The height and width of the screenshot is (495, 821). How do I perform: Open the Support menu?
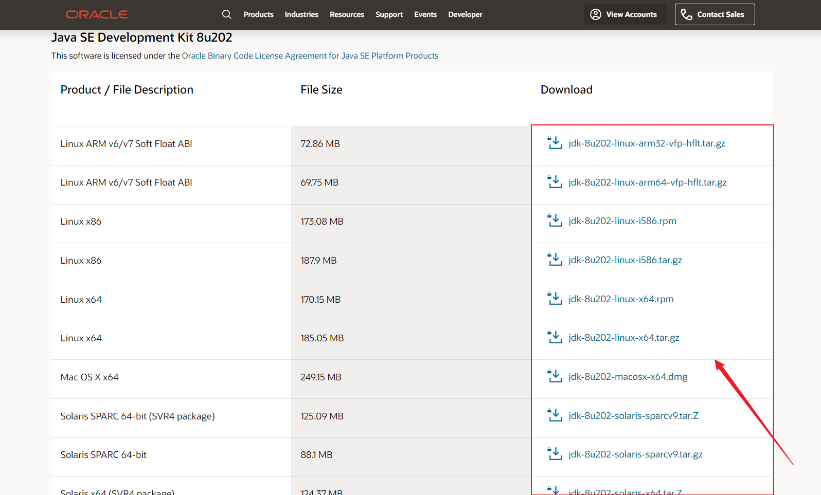pyautogui.click(x=389, y=14)
